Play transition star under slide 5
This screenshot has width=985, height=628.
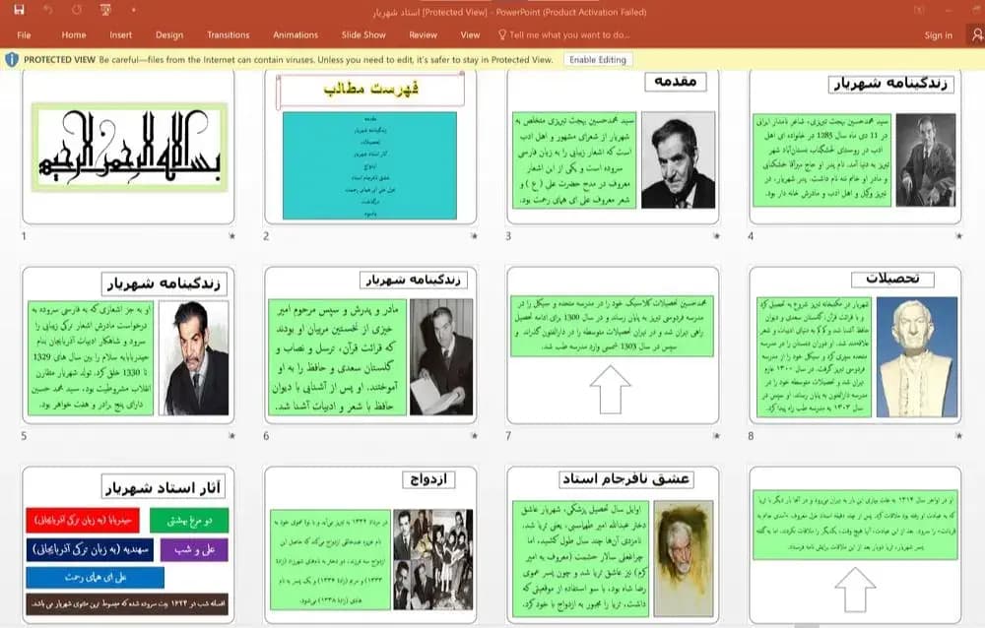point(231,436)
